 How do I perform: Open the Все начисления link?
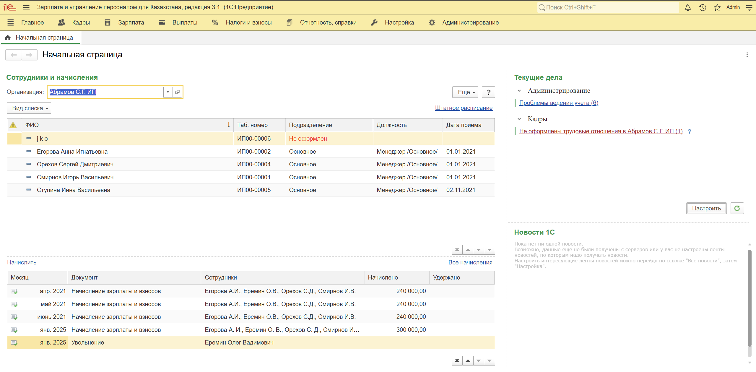point(470,262)
